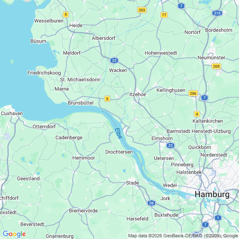This screenshot has width=239, height=239.
Task: Click the Hamburg city label
Action: point(212,195)
